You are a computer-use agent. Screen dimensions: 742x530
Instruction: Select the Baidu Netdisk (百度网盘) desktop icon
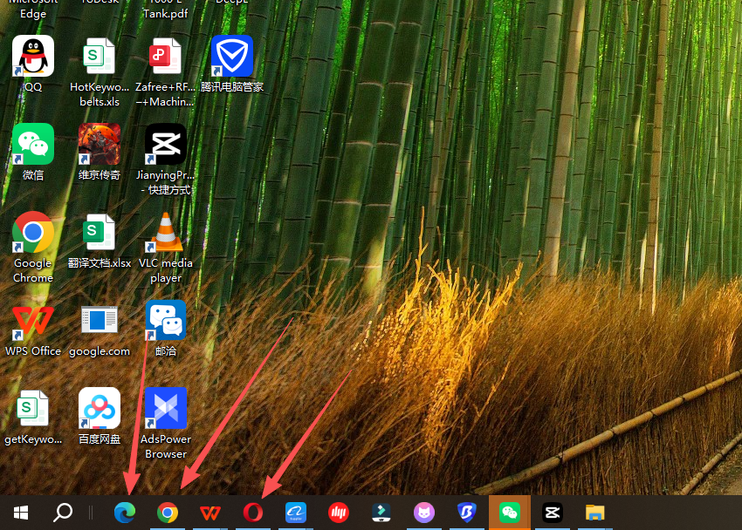tap(100, 410)
